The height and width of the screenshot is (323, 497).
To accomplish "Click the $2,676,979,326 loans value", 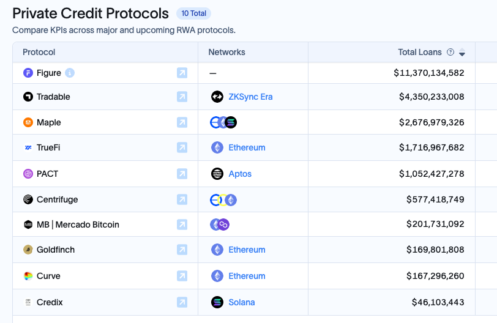I will 432,122.
